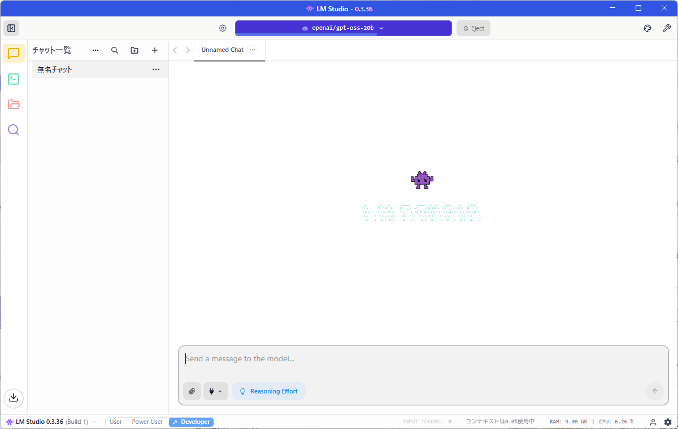Switch to User mode
The height and width of the screenshot is (429, 678).
(x=116, y=422)
